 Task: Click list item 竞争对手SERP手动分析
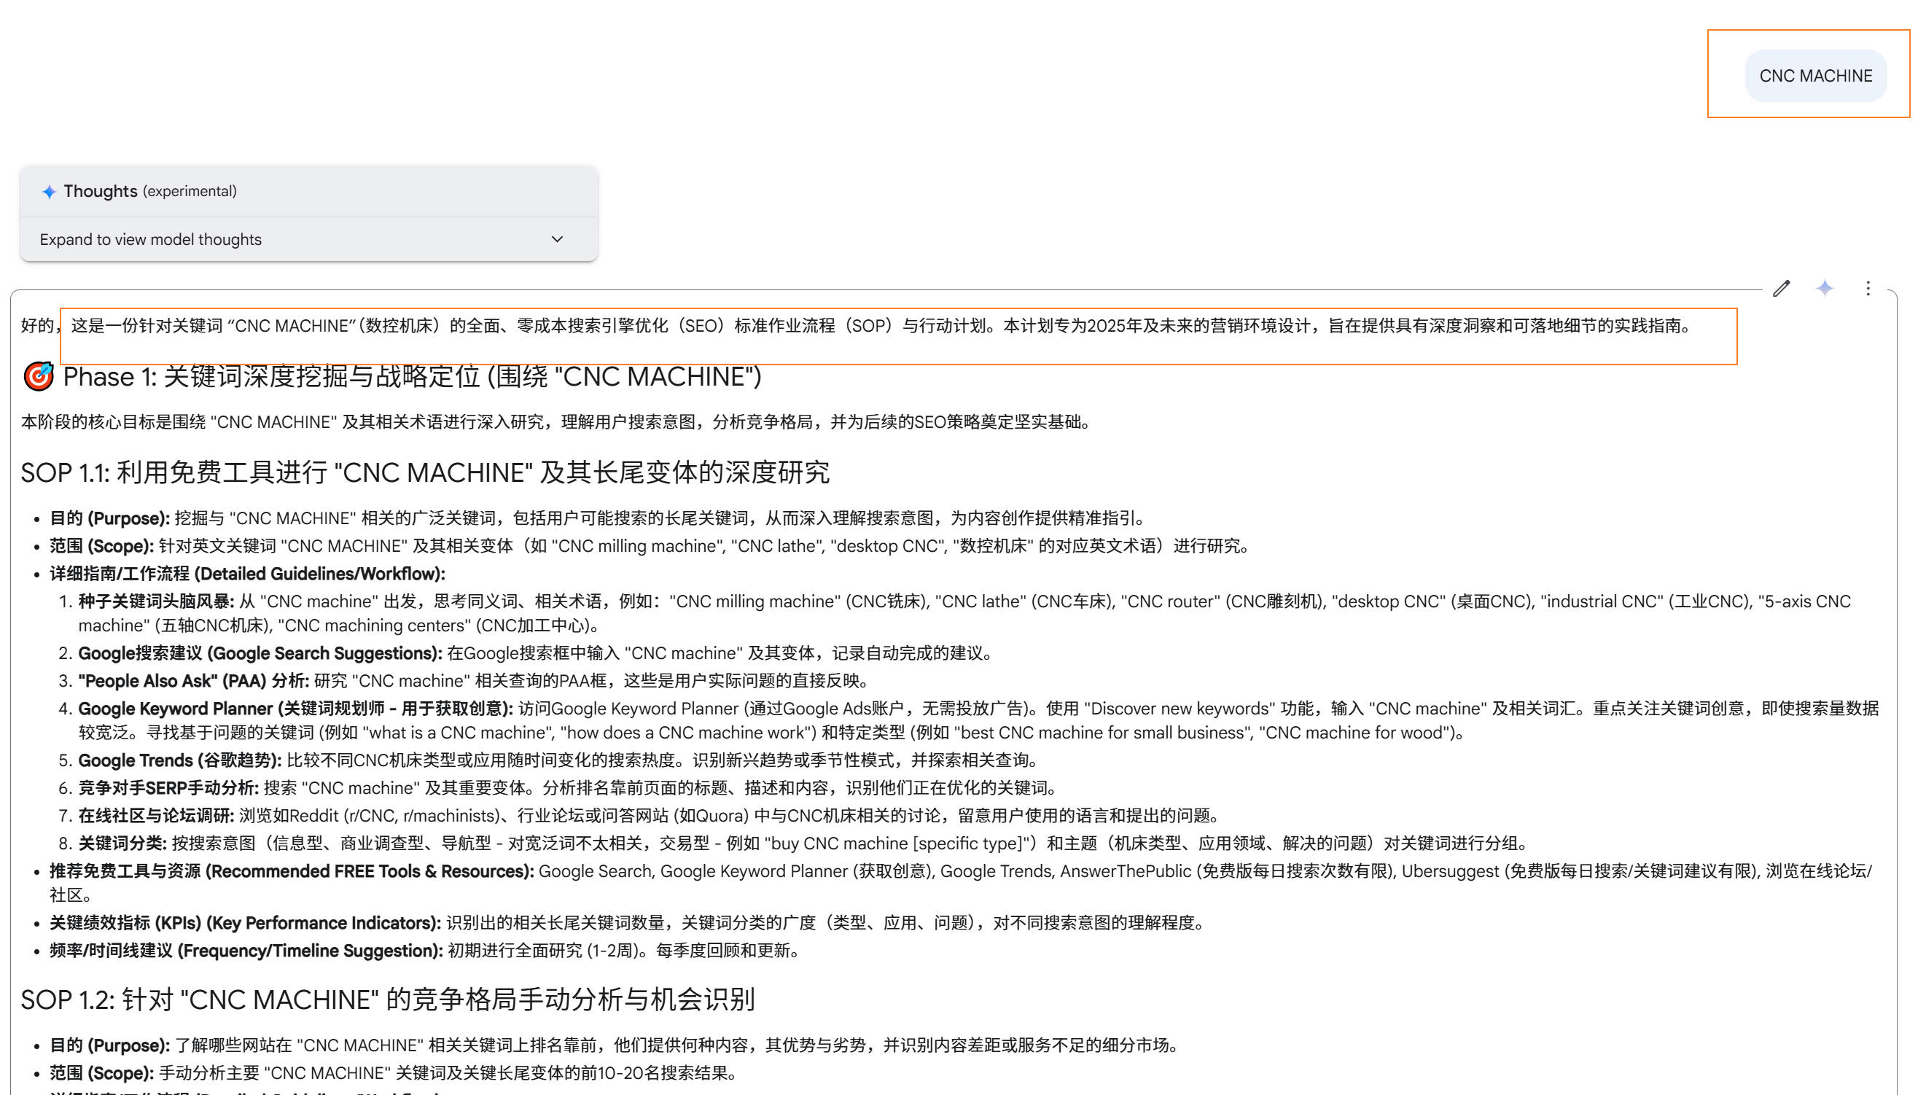coord(569,788)
